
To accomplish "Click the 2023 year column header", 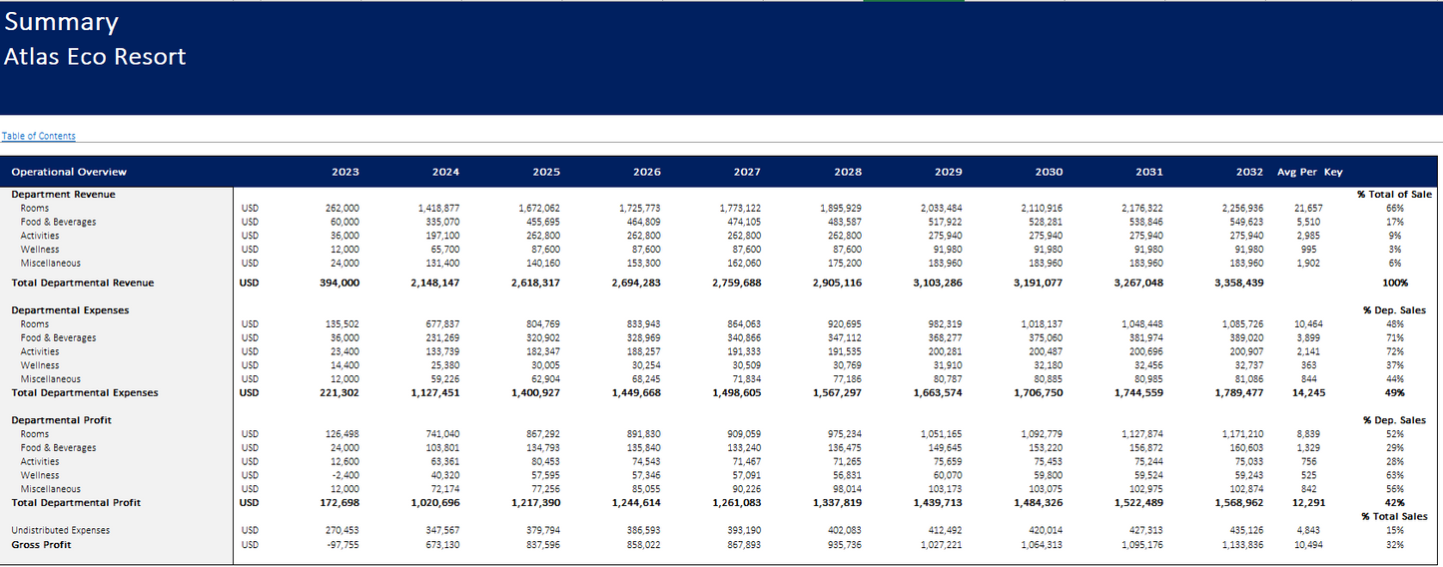I will (345, 172).
